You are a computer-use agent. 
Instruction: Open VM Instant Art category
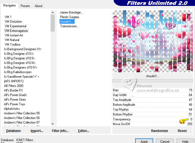[x=14, y=35]
